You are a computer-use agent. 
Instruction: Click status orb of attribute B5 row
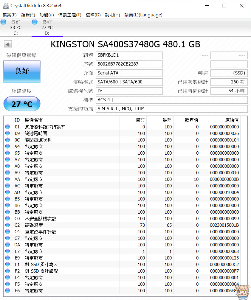(7, 199)
